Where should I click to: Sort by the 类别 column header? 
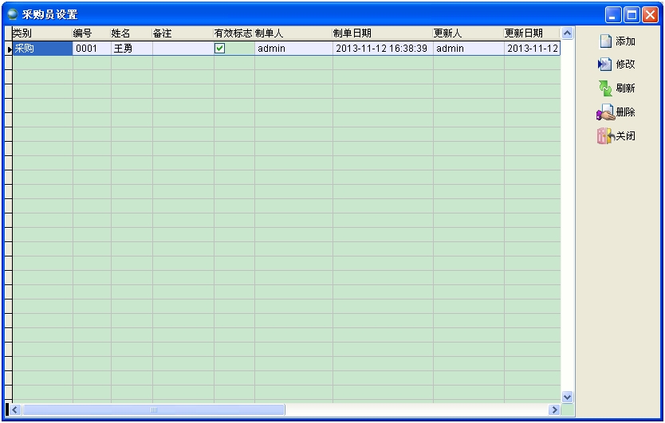click(41, 33)
